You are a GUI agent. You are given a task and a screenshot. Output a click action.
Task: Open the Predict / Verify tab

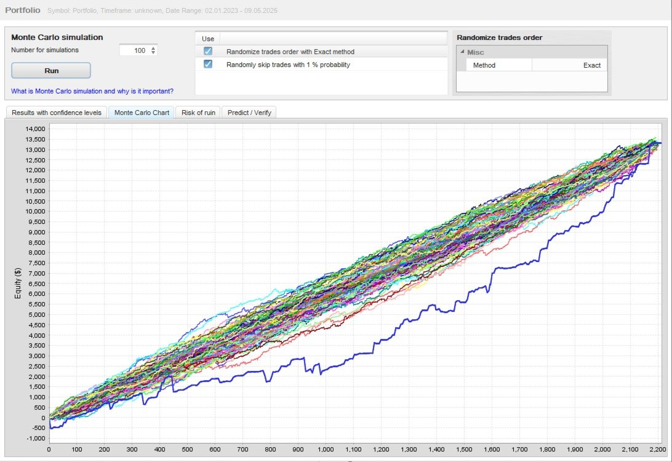(249, 113)
